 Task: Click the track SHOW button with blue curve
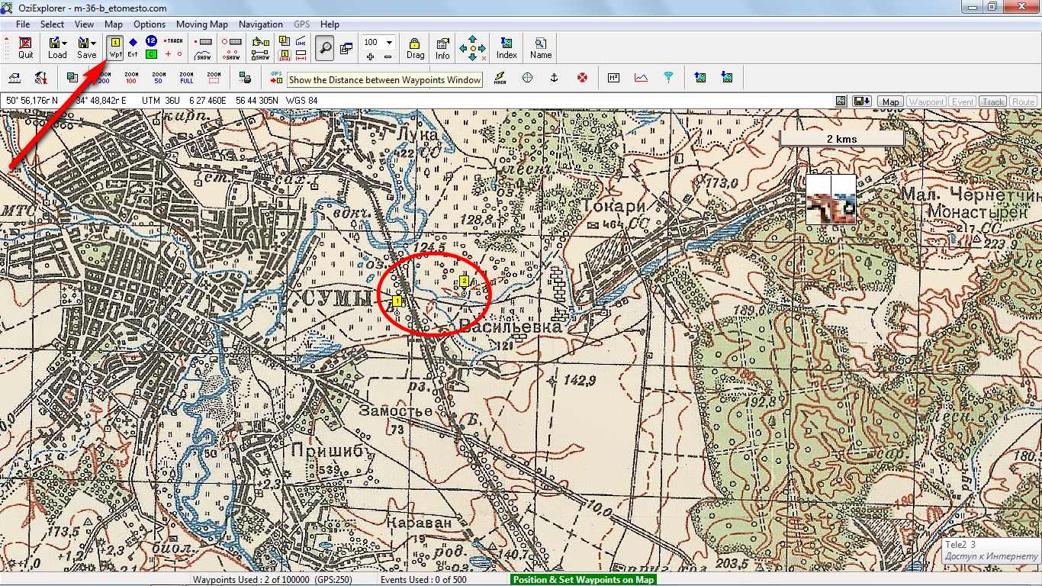pos(204,54)
